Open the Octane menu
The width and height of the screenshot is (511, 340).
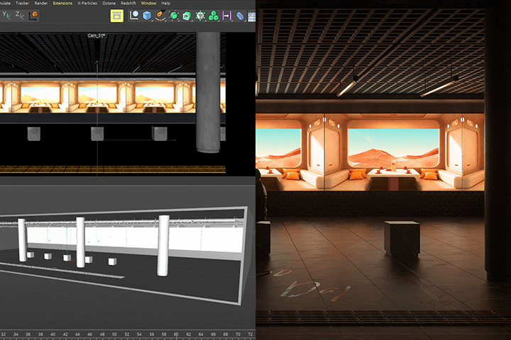[109, 4]
